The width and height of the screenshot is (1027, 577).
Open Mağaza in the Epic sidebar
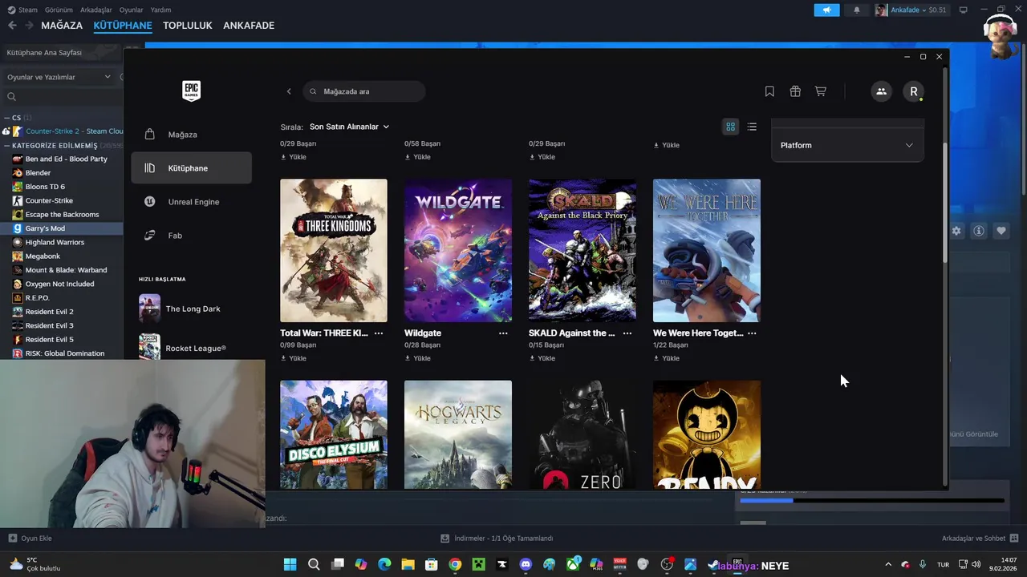191,135
